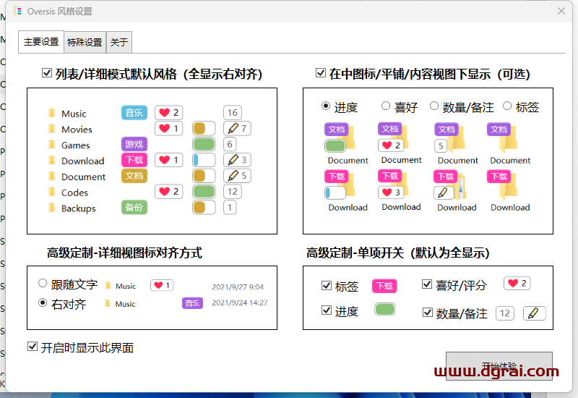Click the date 2021/9/27 9:04 text
This screenshot has height=398, width=578.
pos(238,287)
